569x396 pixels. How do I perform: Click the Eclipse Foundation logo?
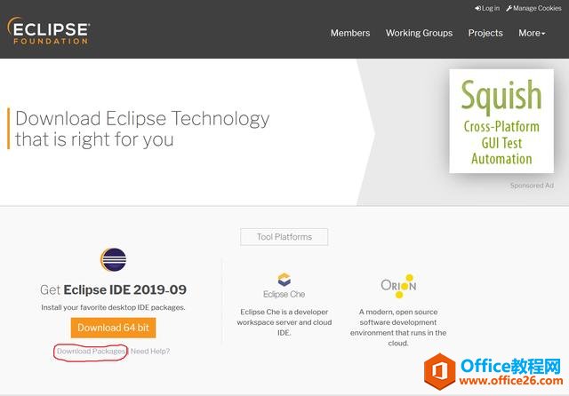pyautogui.click(x=48, y=30)
